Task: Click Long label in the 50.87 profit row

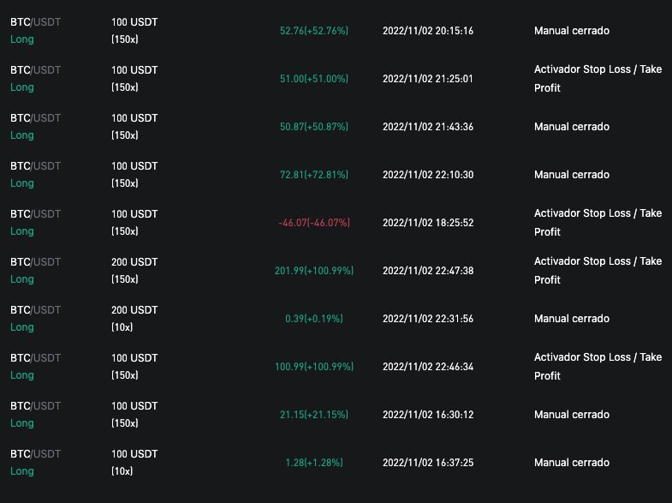Action: point(22,135)
